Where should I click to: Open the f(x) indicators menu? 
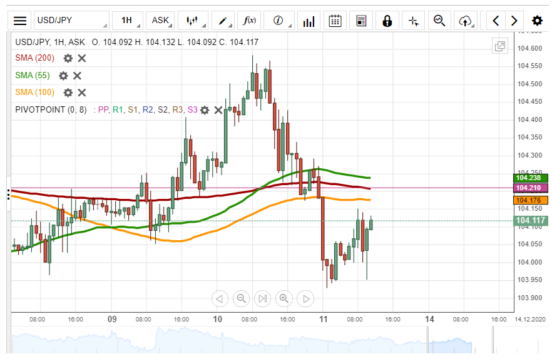click(x=249, y=21)
